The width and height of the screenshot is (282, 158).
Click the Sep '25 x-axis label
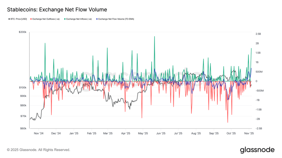[x=214, y=133]
